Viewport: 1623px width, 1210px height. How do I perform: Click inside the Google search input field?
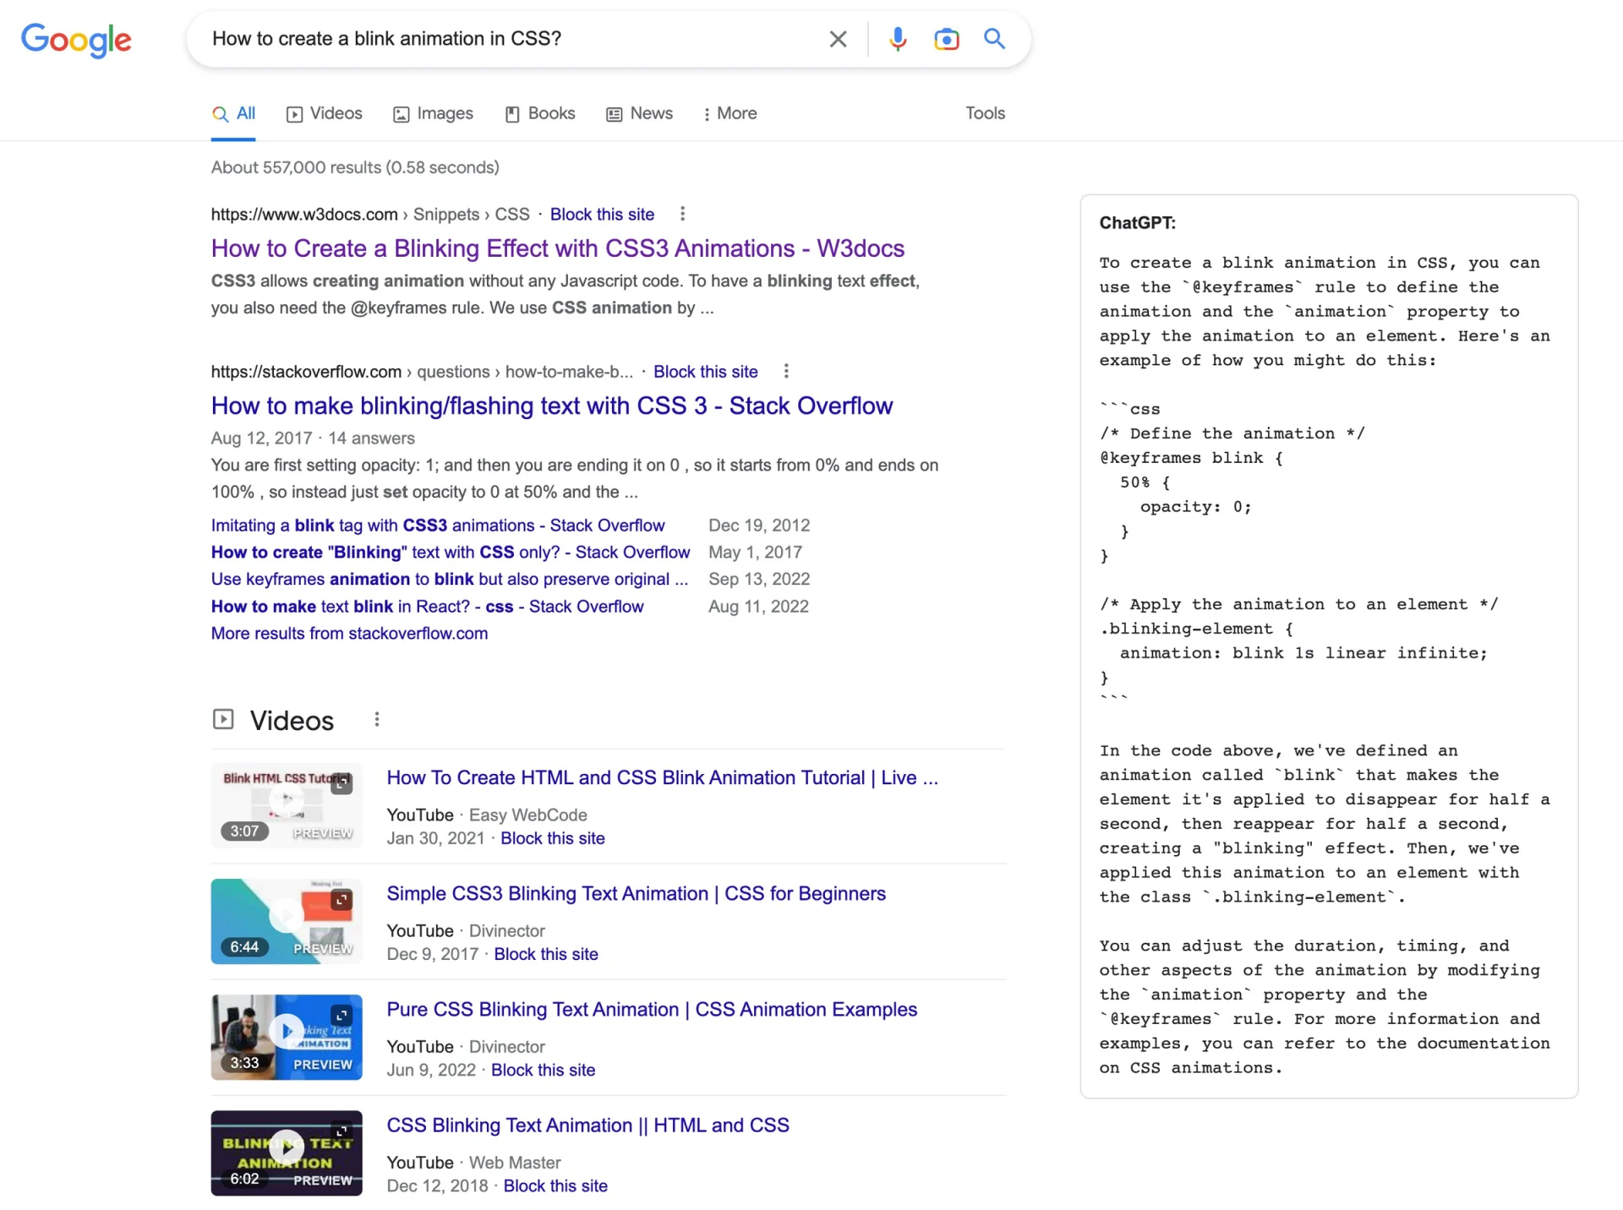507,39
